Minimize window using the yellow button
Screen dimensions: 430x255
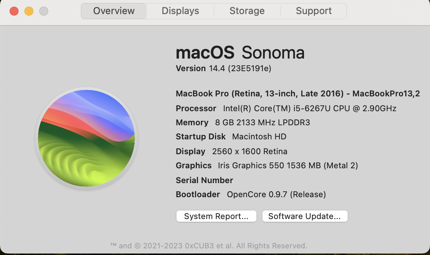29,11
